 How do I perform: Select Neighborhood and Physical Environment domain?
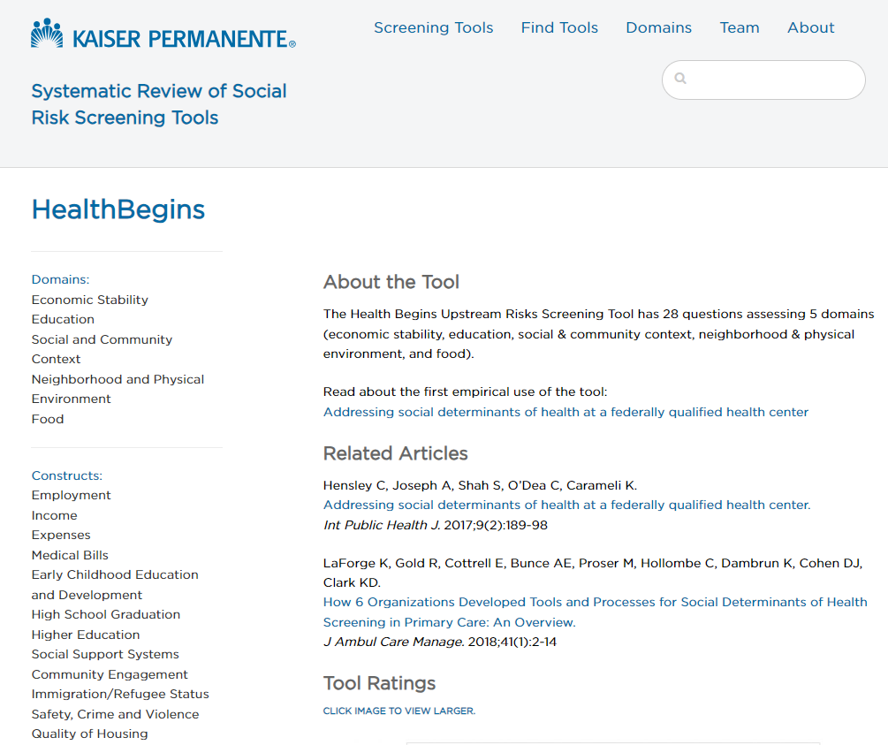[118, 389]
